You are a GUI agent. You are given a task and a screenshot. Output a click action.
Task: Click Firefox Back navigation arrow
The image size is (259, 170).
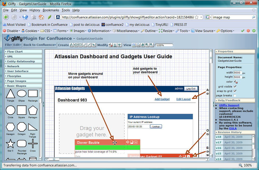coord(6,17)
